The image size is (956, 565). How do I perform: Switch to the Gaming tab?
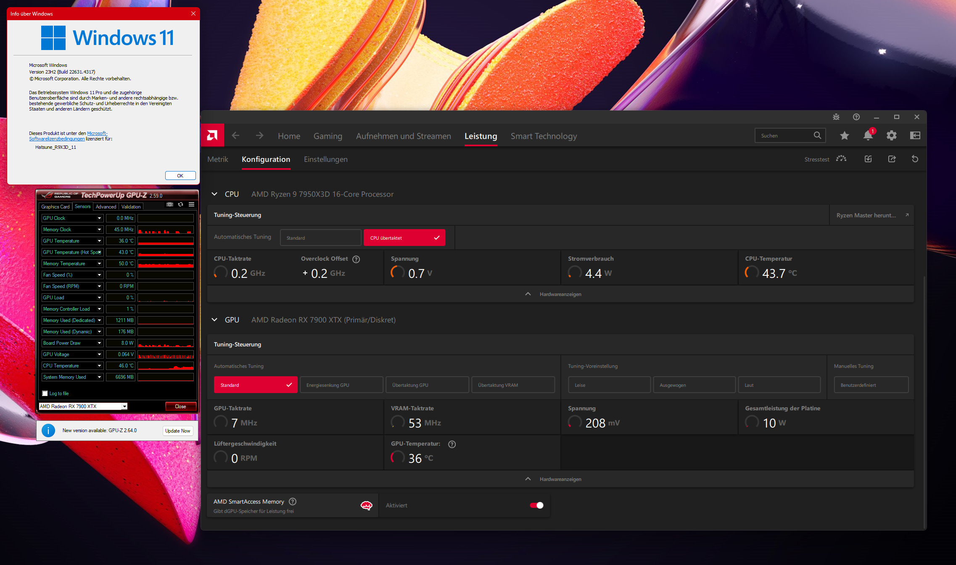tap(327, 136)
